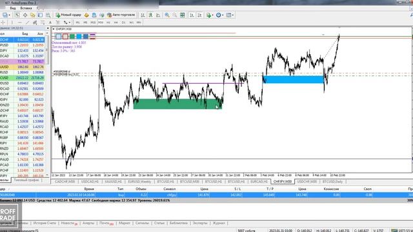Select the Trendline drawing tool
This screenshot has width=413, height=232.
[27, 23]
